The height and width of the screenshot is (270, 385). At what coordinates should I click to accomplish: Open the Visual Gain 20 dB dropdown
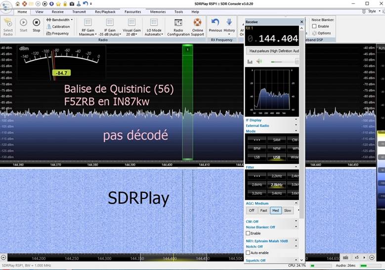(x=131, y=27)
